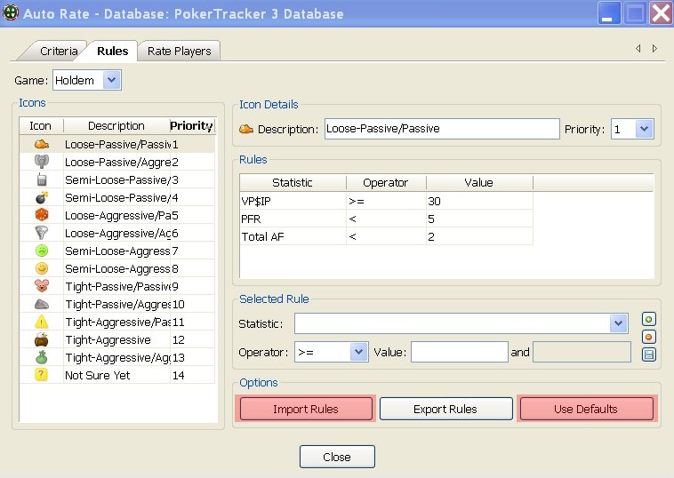Select the red dice icon for Loose-Aggressive/Pa
The height and width of the screenshot is (478, 674).
click(42, 215)
